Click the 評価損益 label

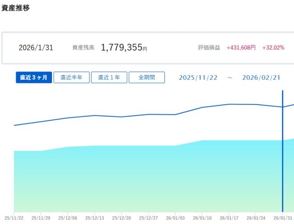pyautogui.click(x=209, y=48)
